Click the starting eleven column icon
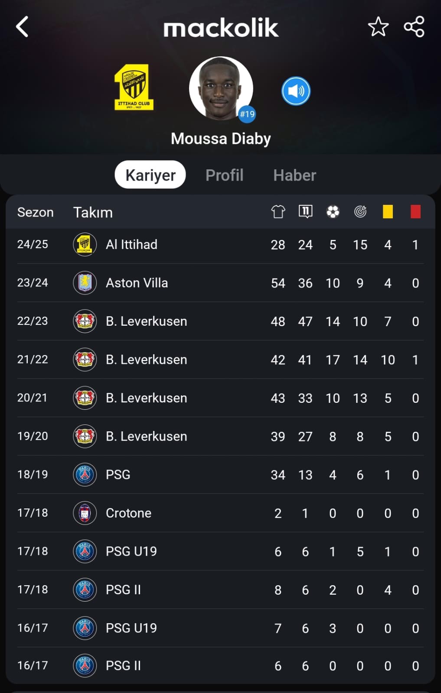Screen dimensions: 441x693 point(305,212)
